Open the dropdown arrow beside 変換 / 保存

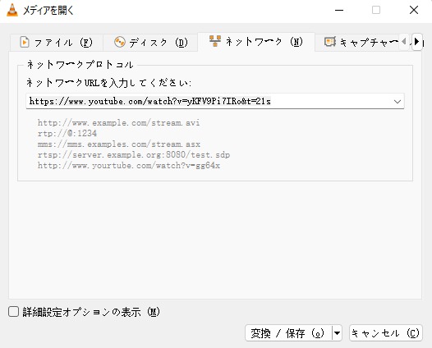click(337, 333)
